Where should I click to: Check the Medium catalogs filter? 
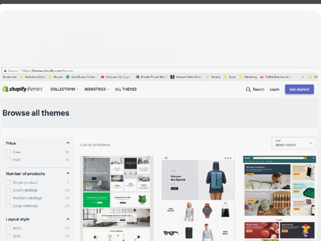tap(8, 198)
